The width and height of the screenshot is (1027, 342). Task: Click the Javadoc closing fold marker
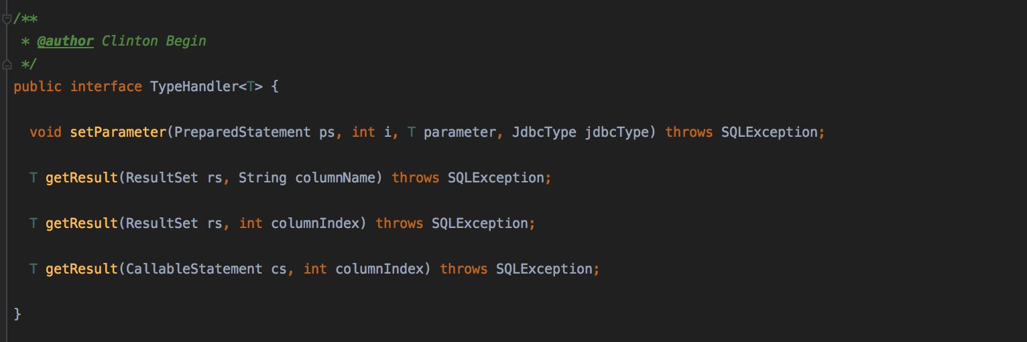(7, 64)
